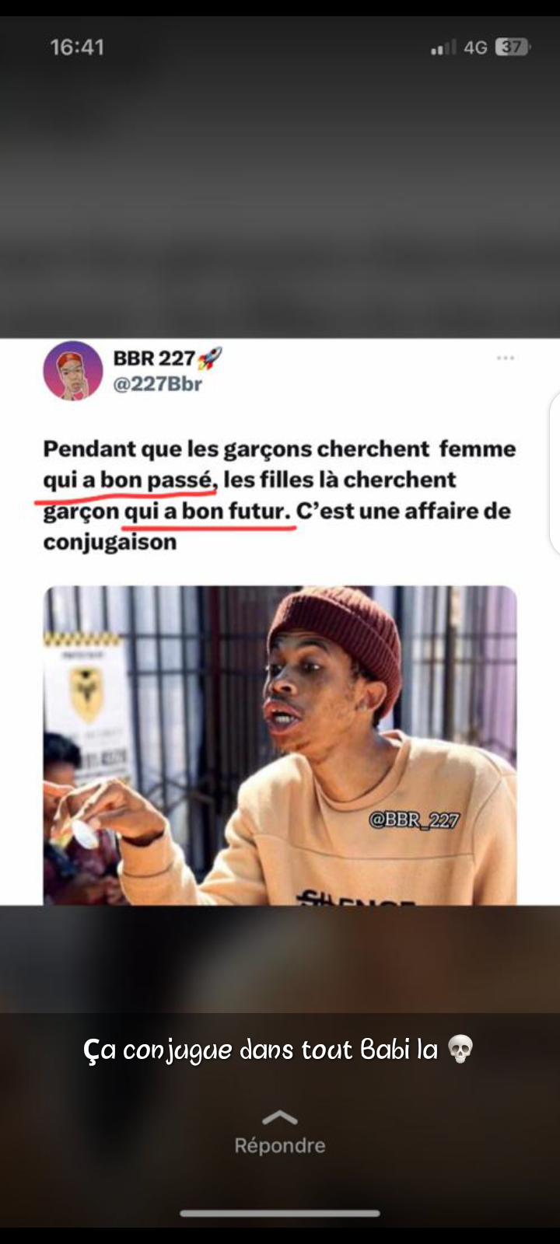Tap the side handle at right screen edge

(555, 473)
